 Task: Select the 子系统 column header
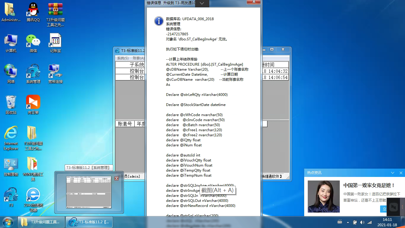130,65
